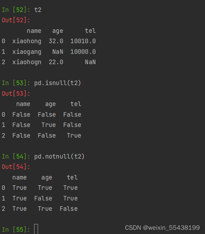Click the Out[53] output label
The width and height of the screenshot is (205, 234).
click(x=16, y=93)
